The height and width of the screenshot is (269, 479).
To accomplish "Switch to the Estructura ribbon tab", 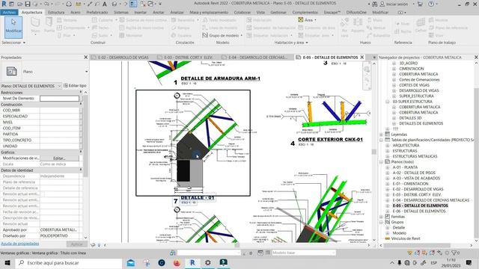I will pos(56,13).
